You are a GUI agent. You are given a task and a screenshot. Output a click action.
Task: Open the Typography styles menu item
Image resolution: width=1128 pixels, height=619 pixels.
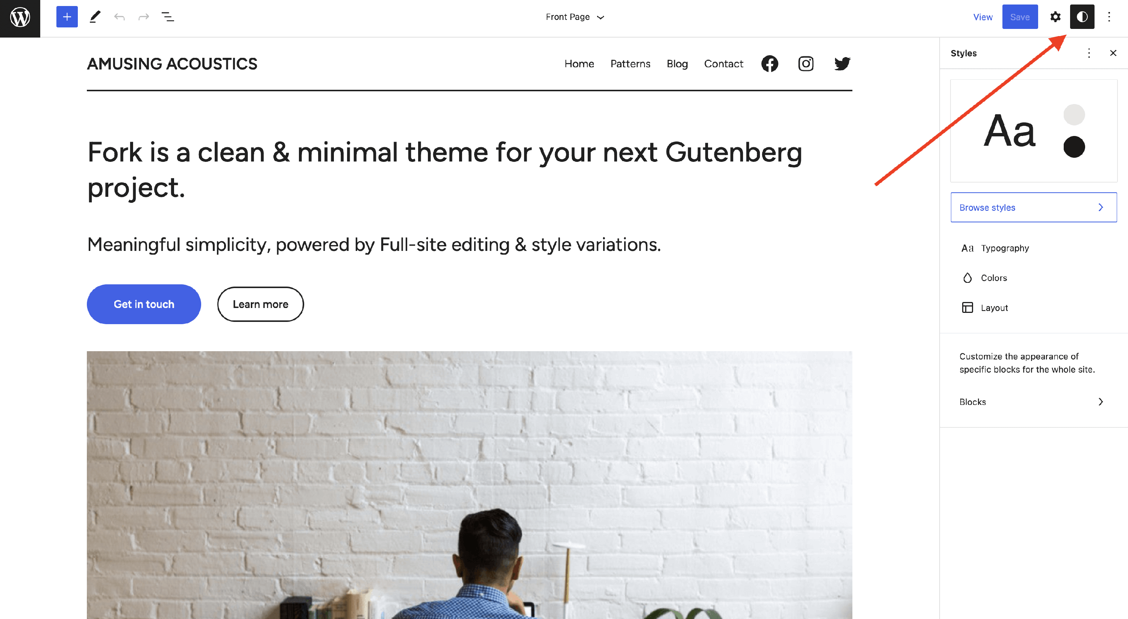[x=1005, y=248]
